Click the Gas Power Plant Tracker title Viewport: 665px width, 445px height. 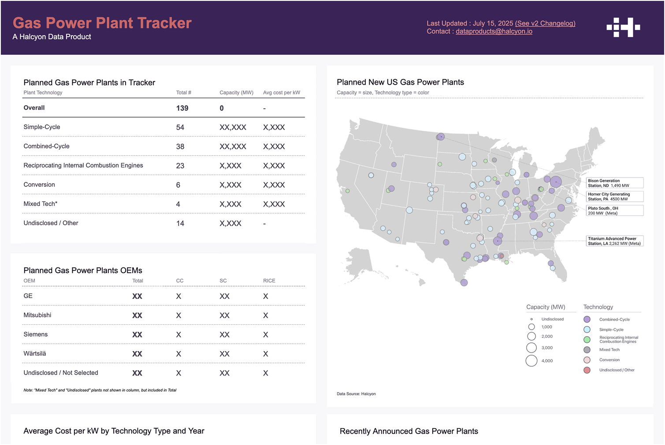[x=102, y=23]
